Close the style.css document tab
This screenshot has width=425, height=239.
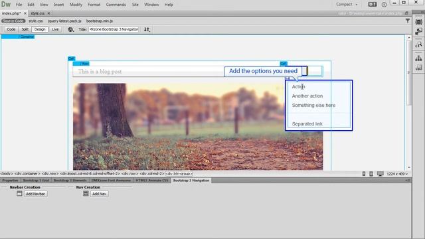(x=48, y=13)
